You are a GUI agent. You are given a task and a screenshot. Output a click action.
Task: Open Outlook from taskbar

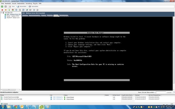click(22, 107)
